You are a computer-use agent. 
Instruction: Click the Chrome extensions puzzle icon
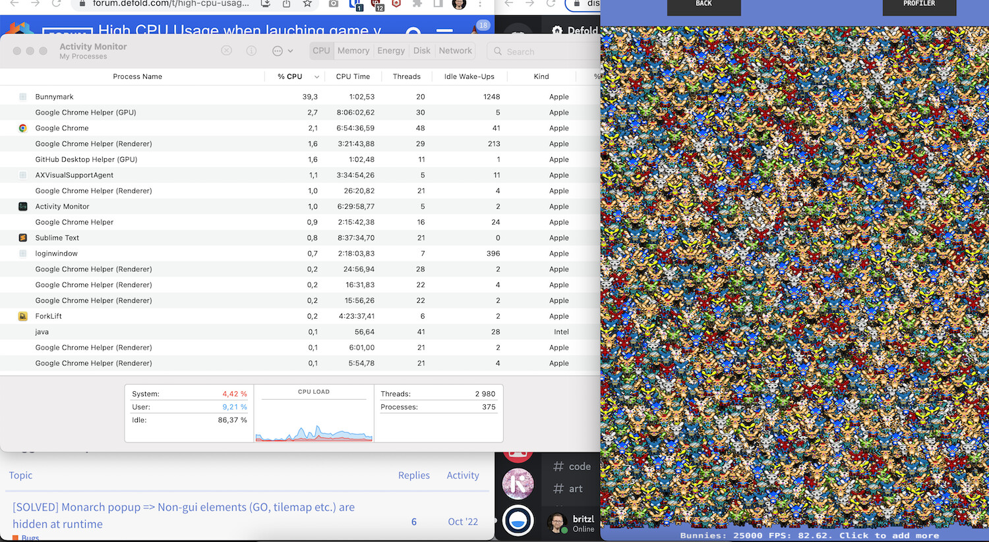coord(417,4)
